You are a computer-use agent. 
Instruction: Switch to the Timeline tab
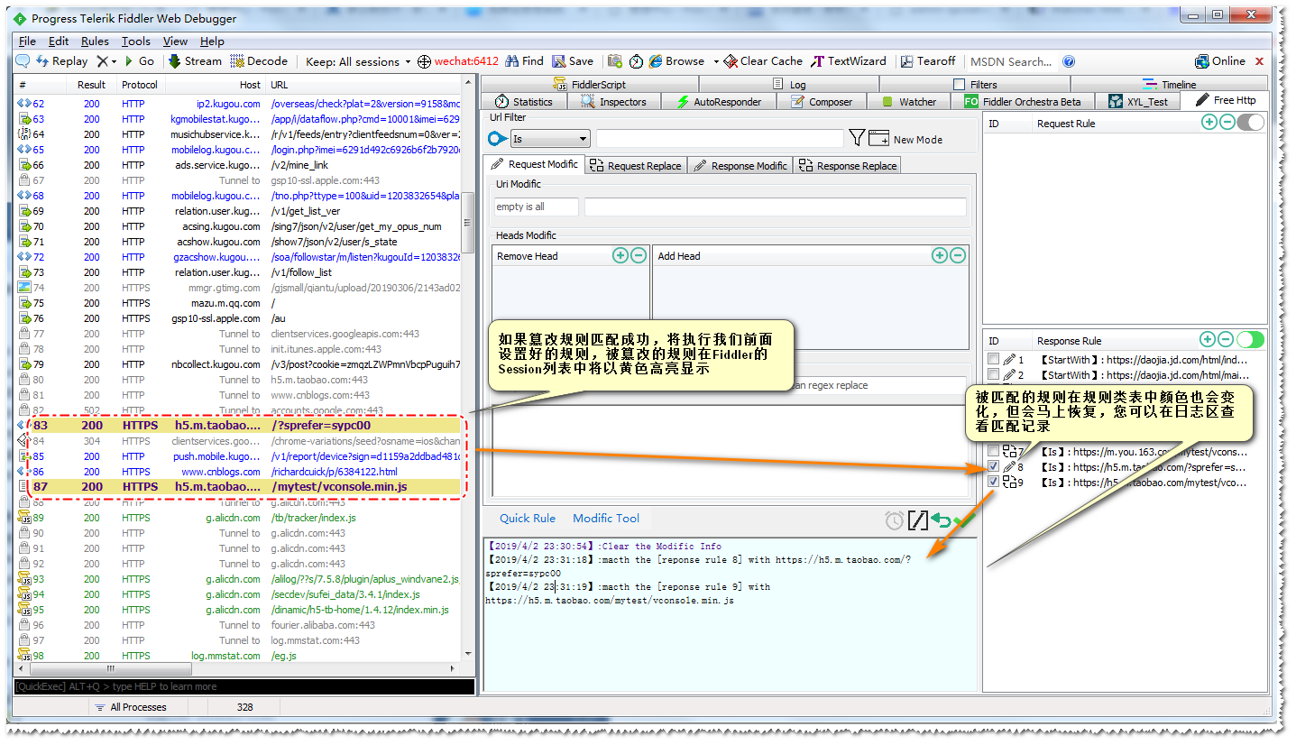coord(1170,84)
